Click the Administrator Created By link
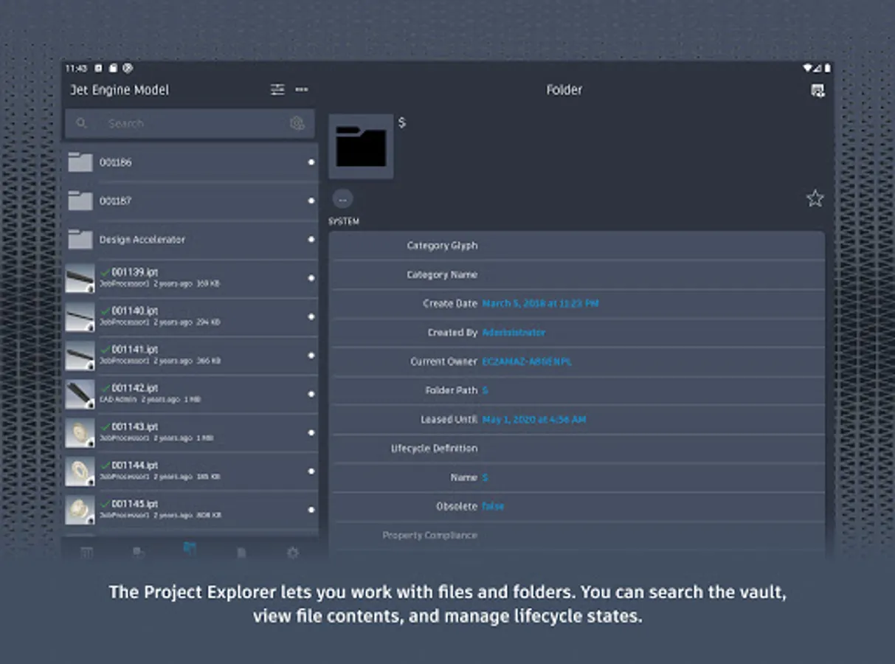Screen dimensions: 895x664 click(x=514, y=333)
